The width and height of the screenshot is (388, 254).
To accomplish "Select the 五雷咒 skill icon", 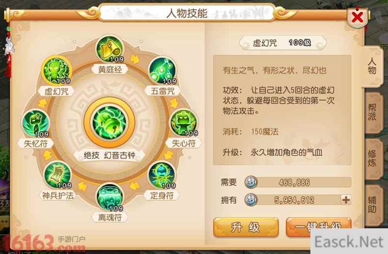I will pyautogui.click(x=162, y=70).
